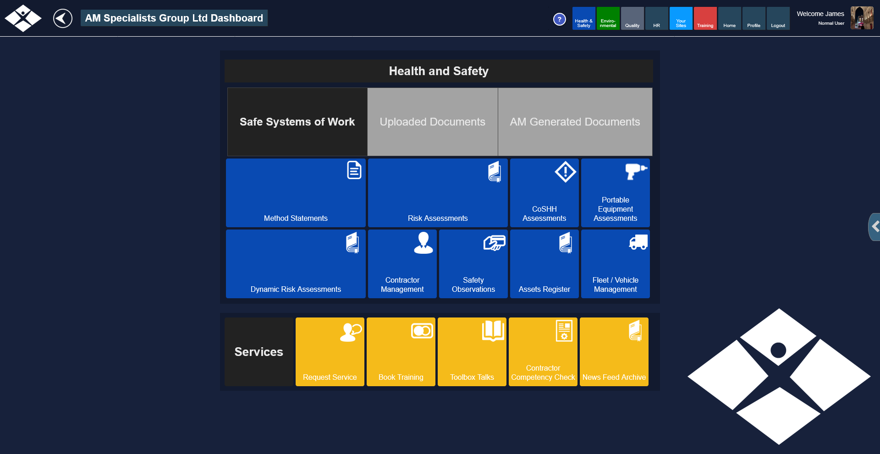Image resolution: width=880 pixels, height=454 pixels.
Task: Click the AM Specialists Group Ltd Dashboard title
Action: 174,18
